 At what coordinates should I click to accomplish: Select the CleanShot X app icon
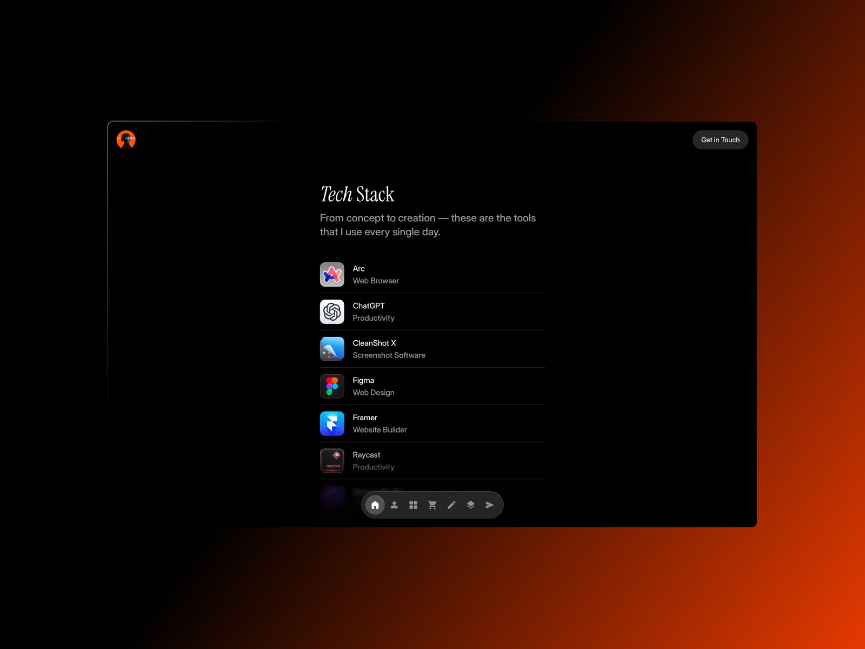pos(332,349)
